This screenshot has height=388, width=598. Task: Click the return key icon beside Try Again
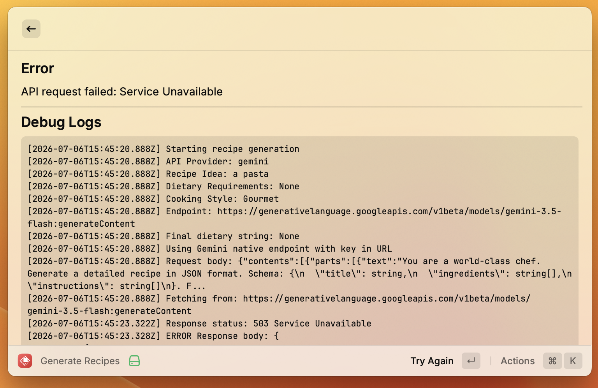[x=471, y=361]
